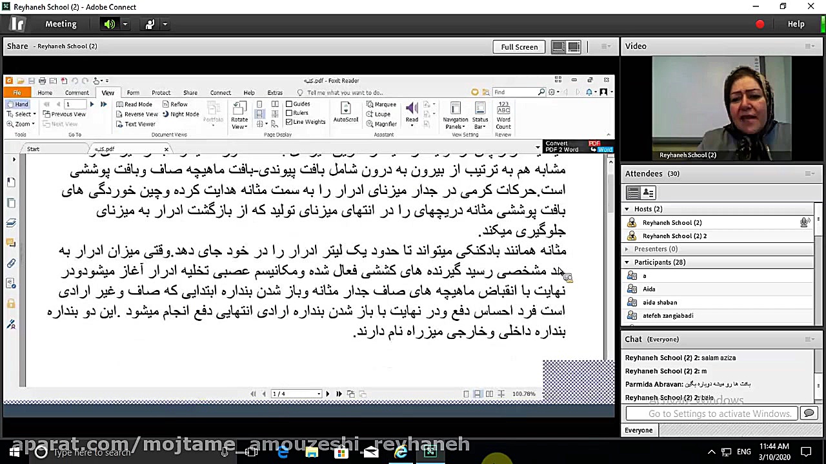Open the Meeting menu
This screenshot has height=464, width=826.
pos(61,24)
